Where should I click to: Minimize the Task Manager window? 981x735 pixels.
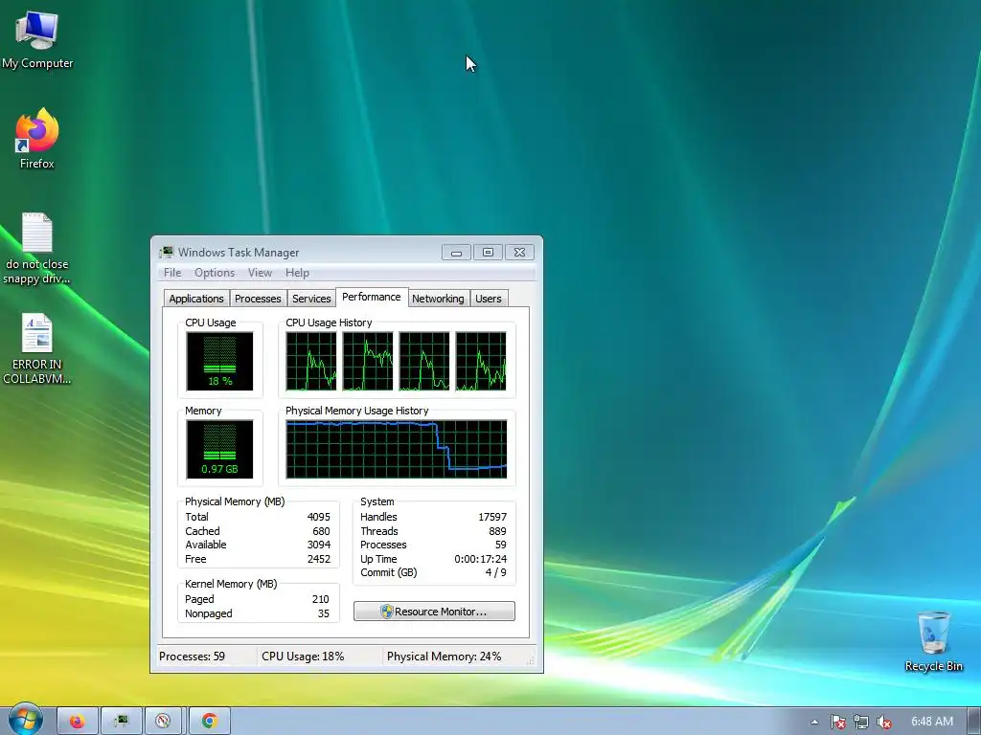(456, 253)
